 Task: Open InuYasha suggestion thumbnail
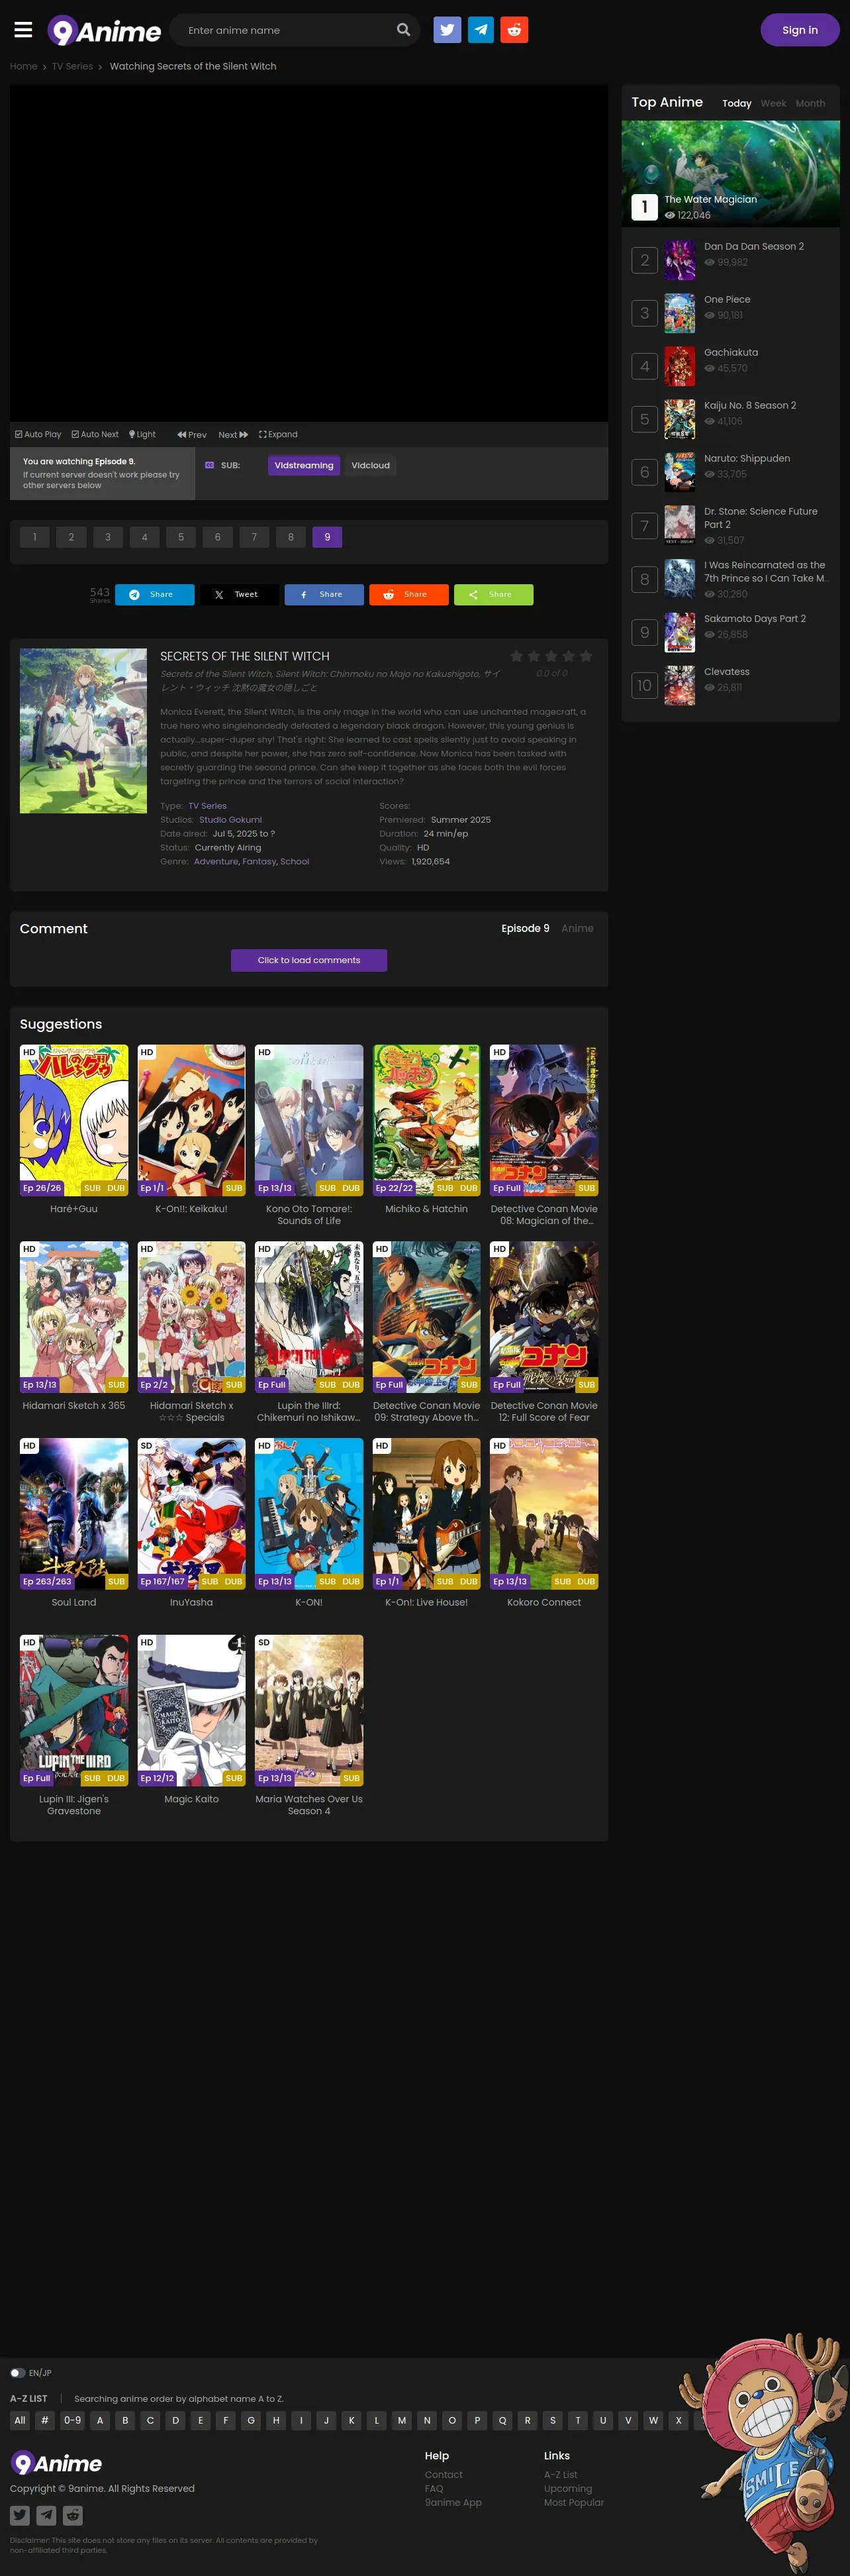[x=191, y=1513]
